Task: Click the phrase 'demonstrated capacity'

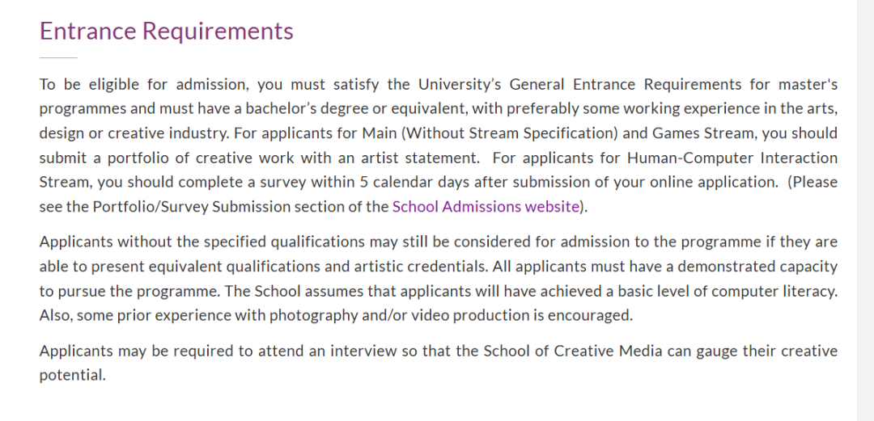Action: [x=757, y=266]
